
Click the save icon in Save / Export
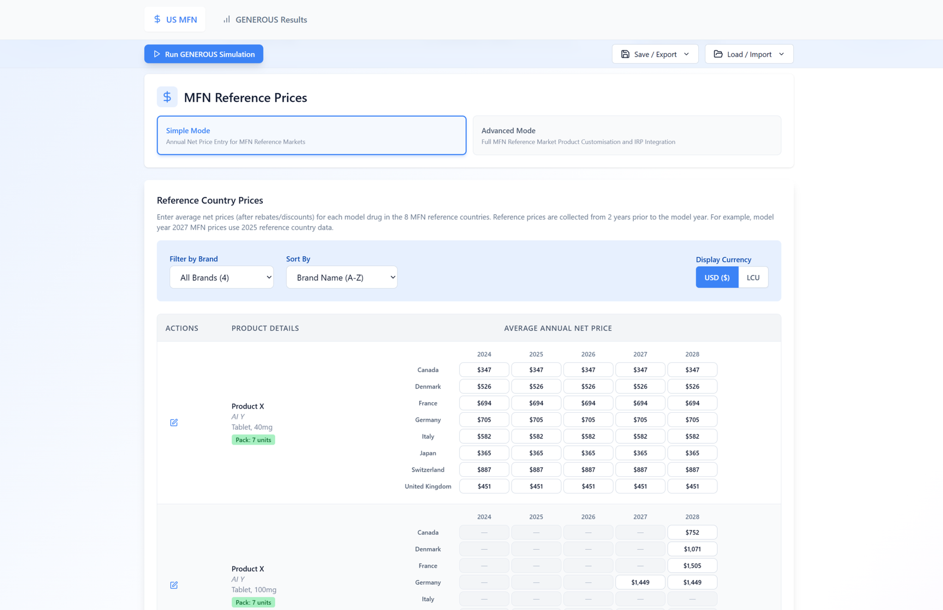pyautogui.click(x=625, y=54)
